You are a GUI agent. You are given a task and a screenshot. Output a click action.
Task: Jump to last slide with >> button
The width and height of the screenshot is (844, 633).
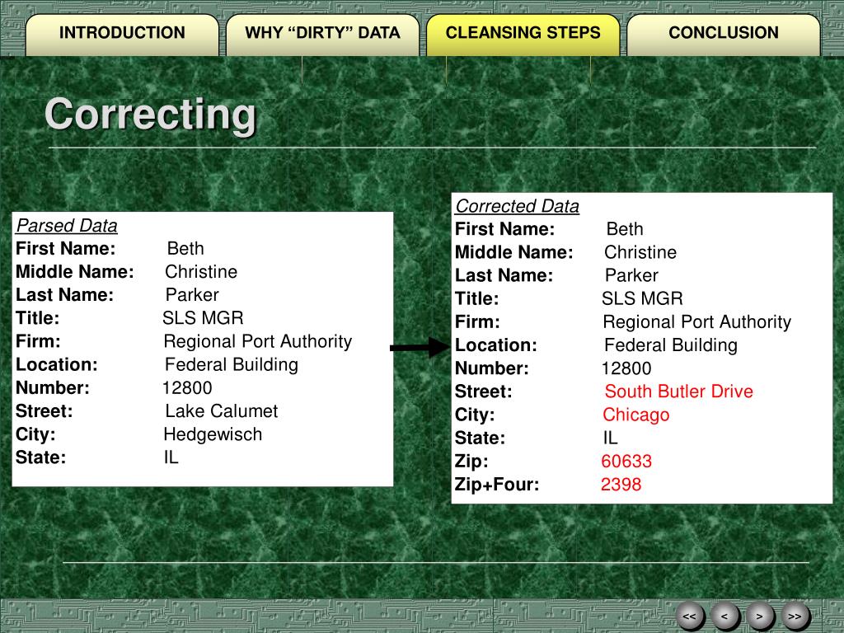(x=795, y=617)
